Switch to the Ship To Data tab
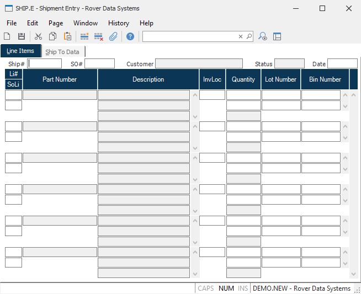This screenshot has height=294, width=361. [x=62, y=52]
